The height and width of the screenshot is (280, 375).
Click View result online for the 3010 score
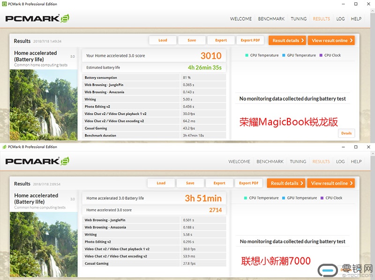[x=331, y=40]
